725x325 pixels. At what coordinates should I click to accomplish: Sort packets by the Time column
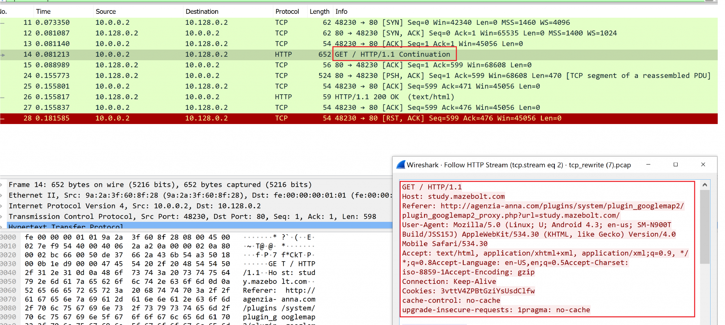point(43,11)
